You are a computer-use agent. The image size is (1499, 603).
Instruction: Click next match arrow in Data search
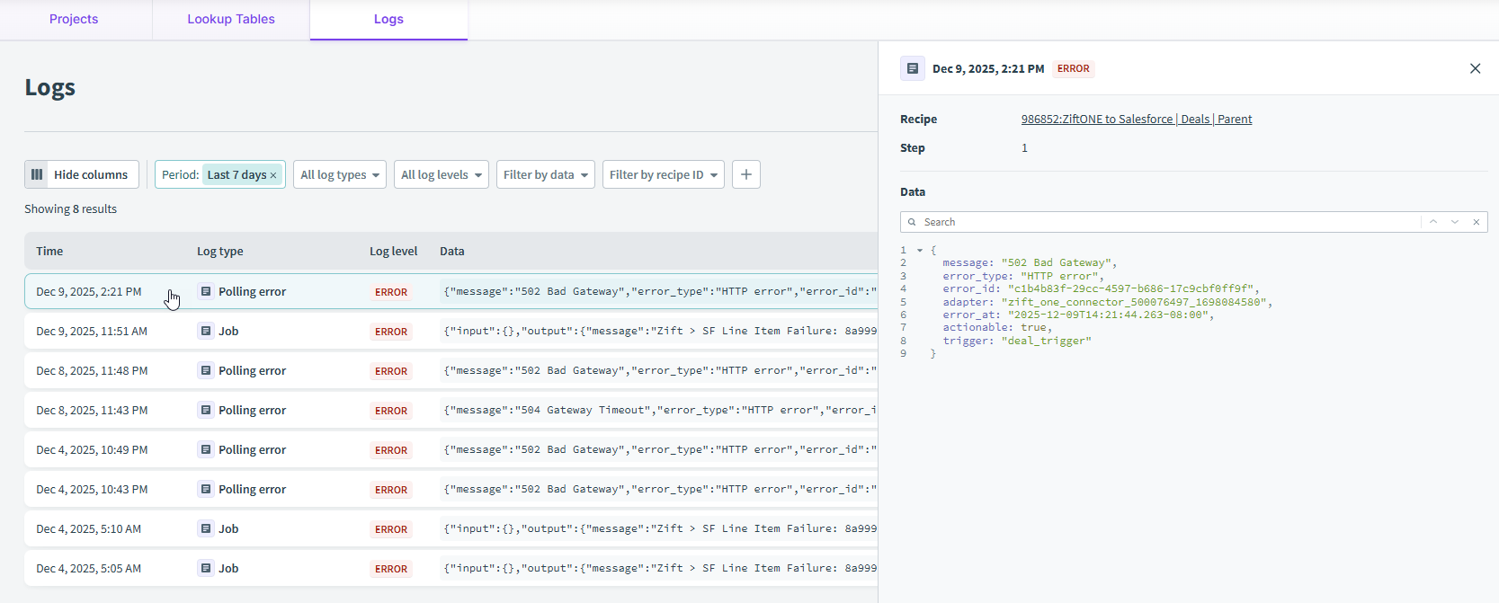click(1455, 222)
